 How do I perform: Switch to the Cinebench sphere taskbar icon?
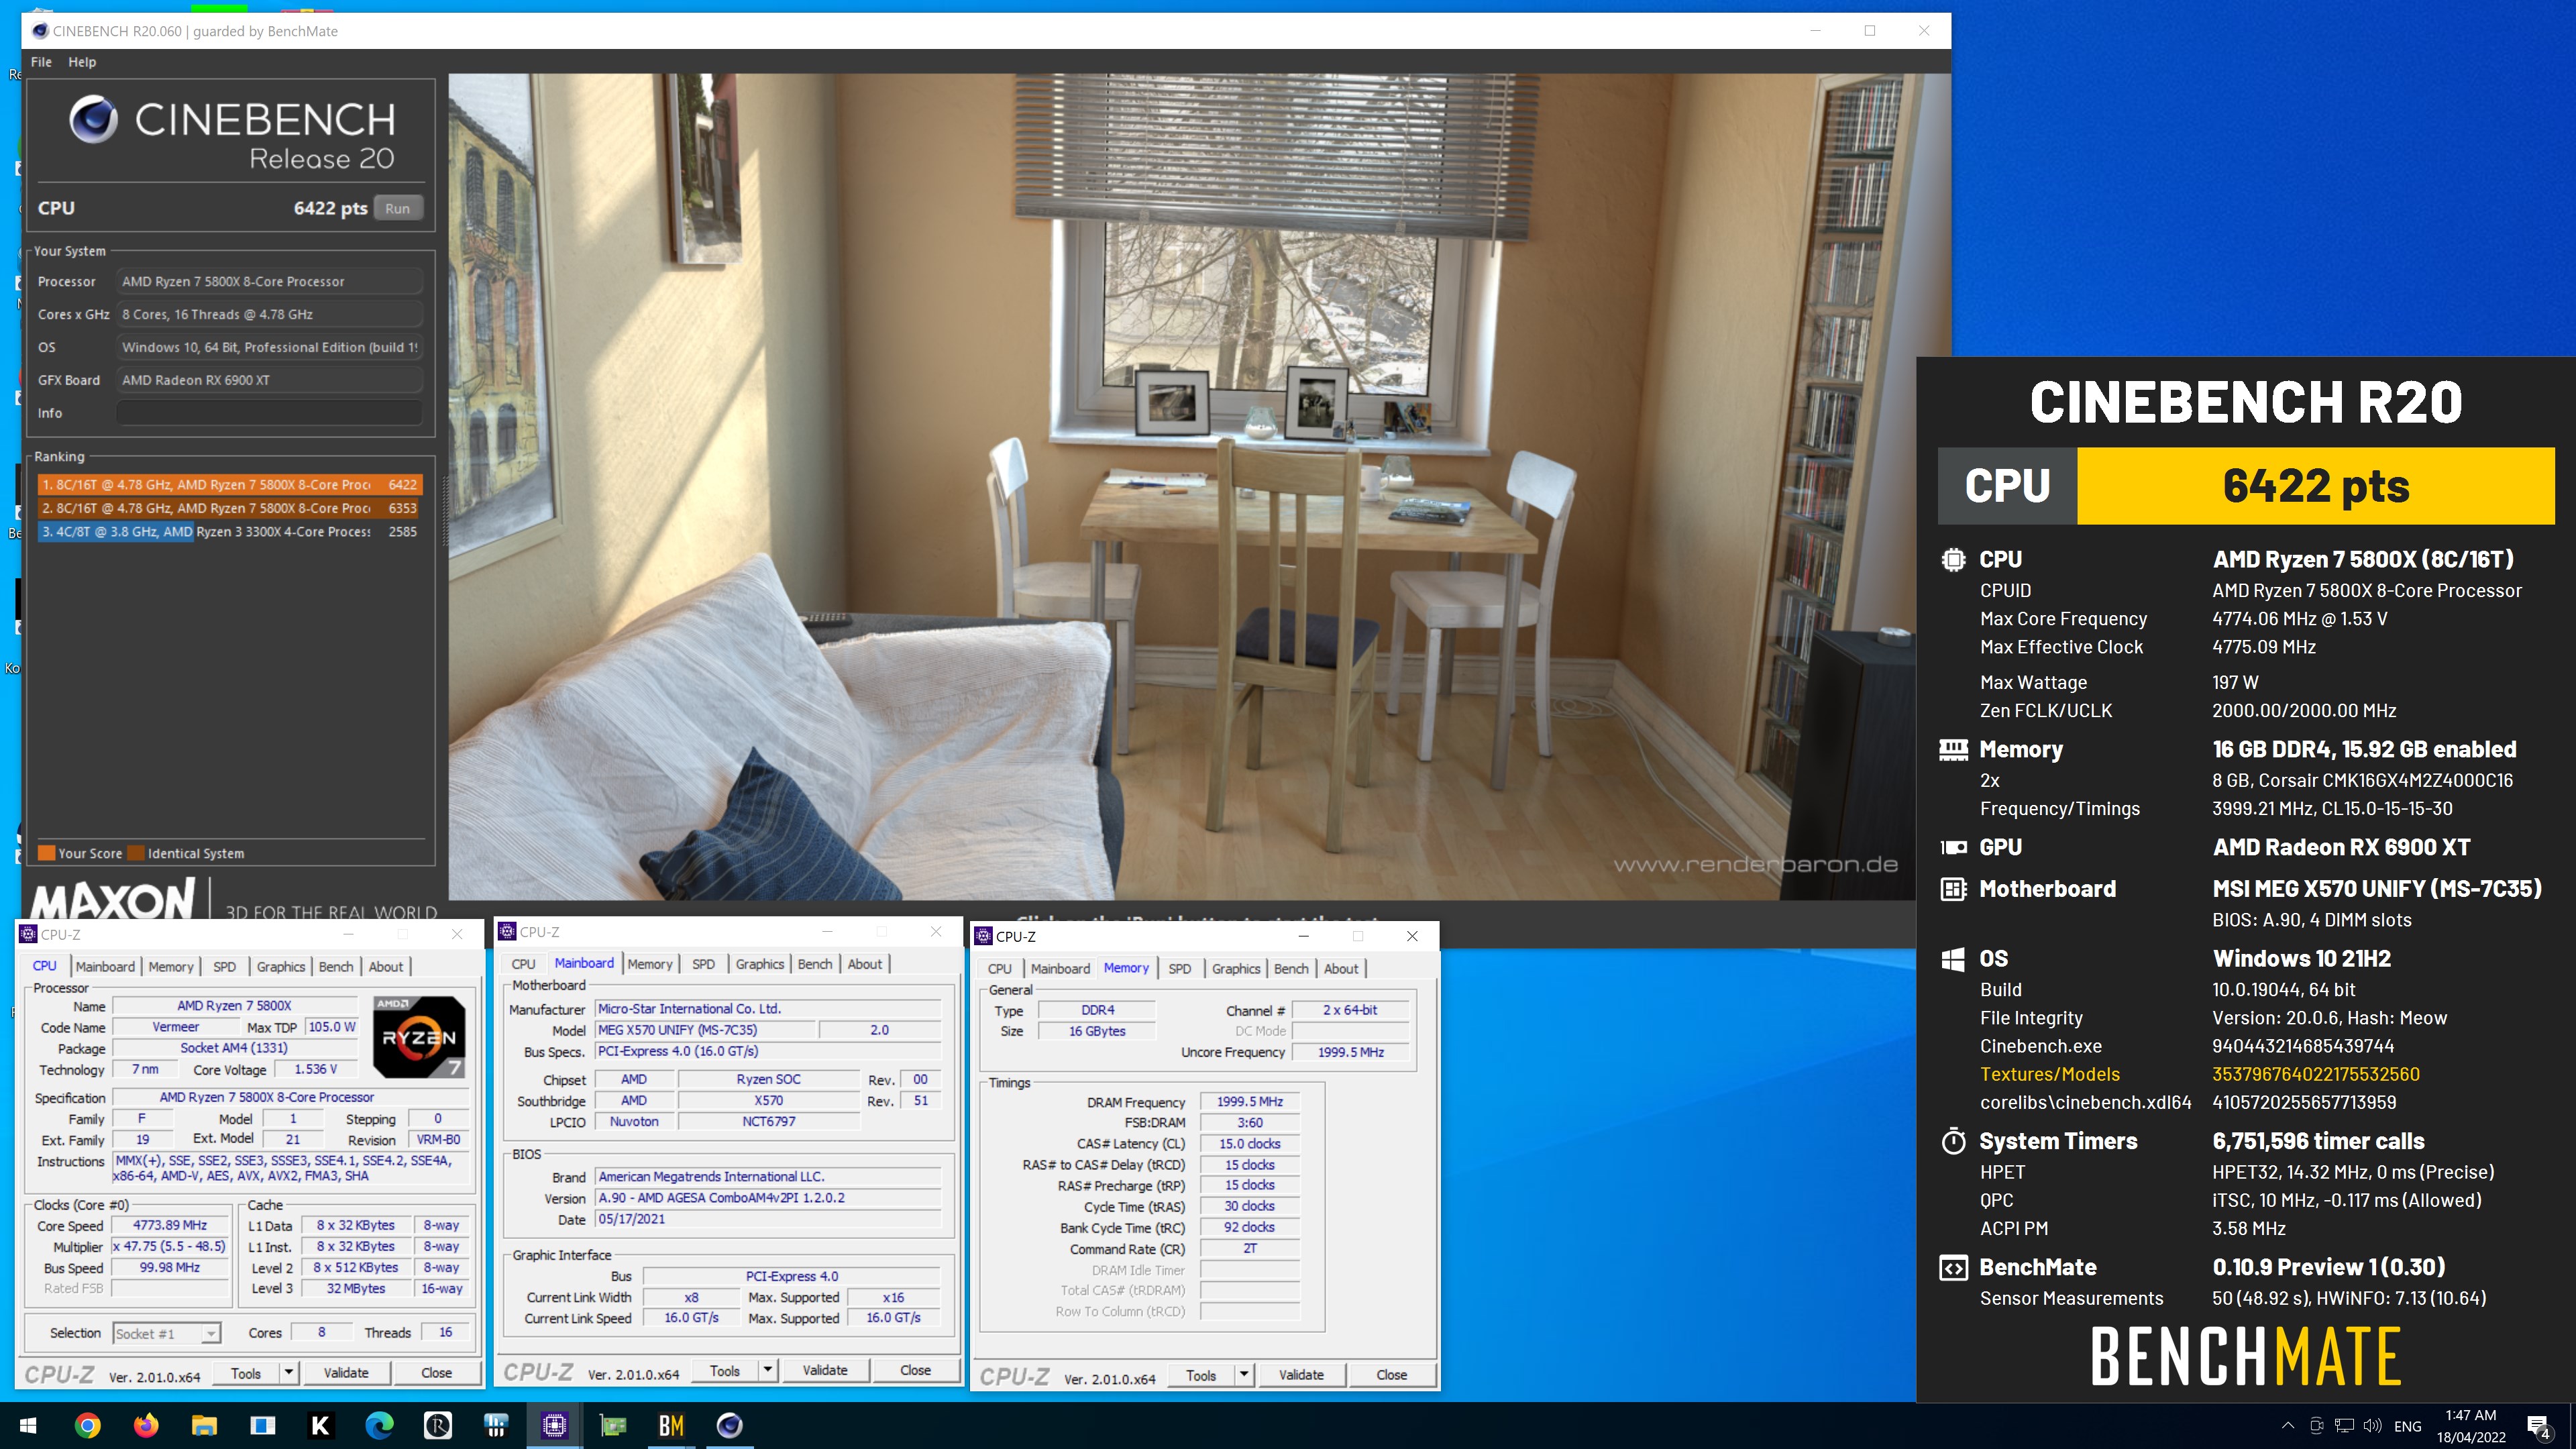coord(730,1425)
